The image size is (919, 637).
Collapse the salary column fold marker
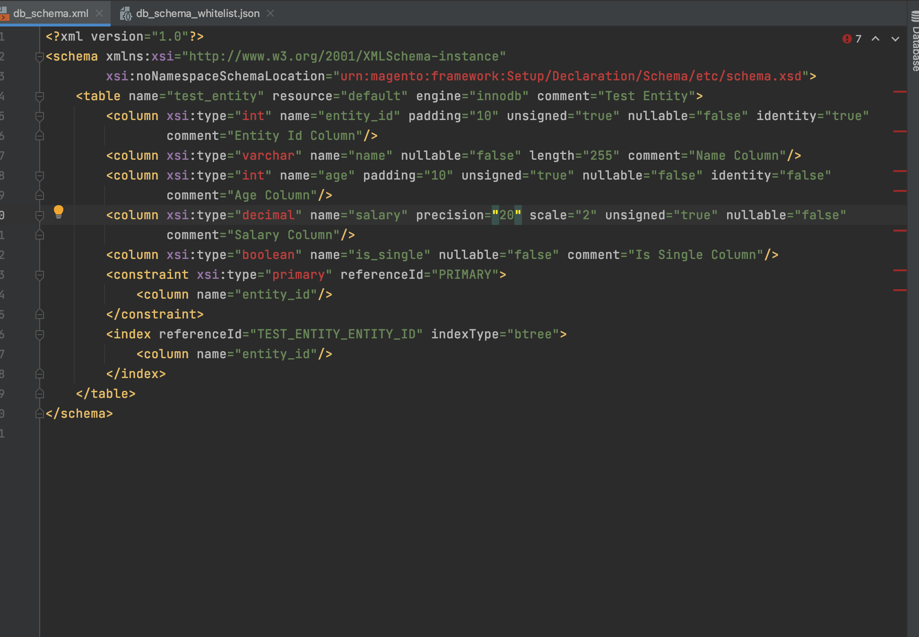pos(40,215)
